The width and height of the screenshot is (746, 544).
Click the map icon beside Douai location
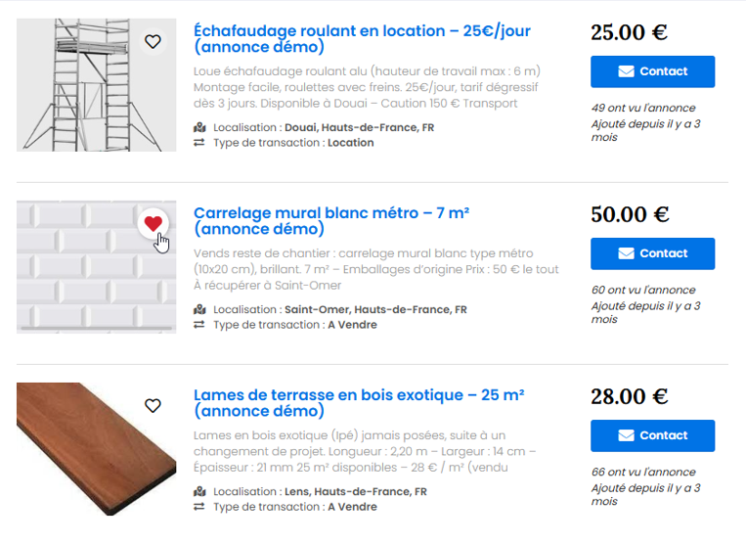click(x=199, y=127)
